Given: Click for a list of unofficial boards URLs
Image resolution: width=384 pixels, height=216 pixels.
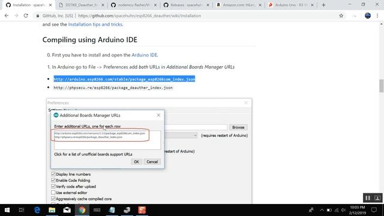Looking at the screenshot, I should click(x=93, y=154).
